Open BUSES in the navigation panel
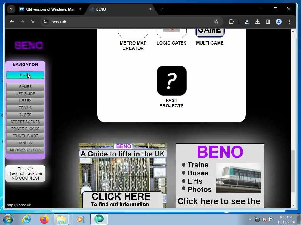301x225 pixels. [25, 115]
